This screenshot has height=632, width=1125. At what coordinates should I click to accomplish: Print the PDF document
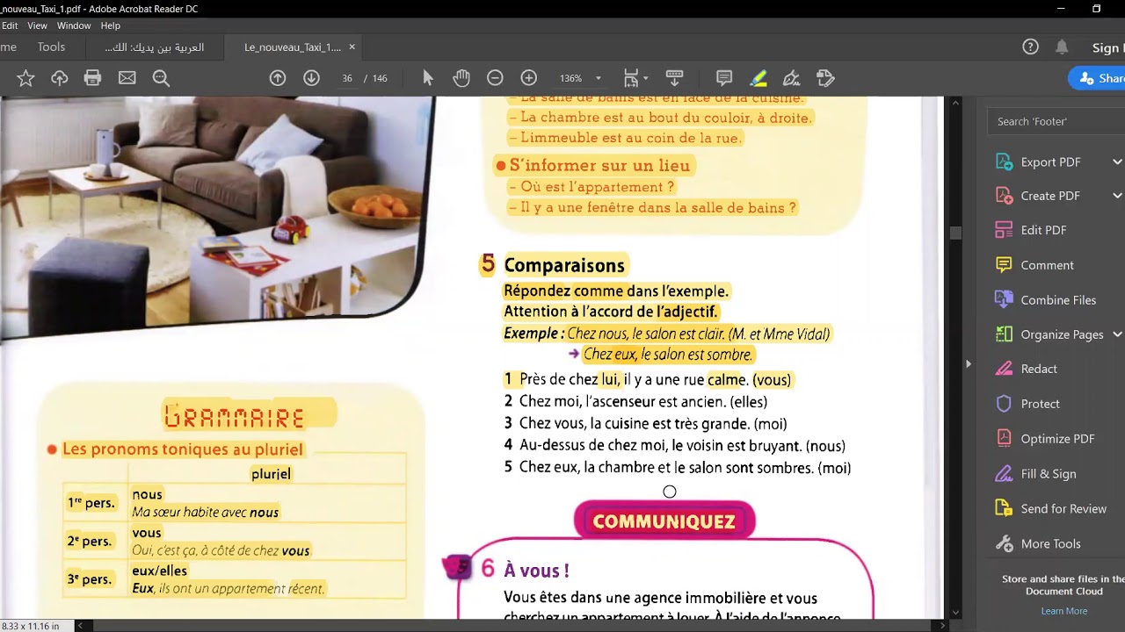93,78
